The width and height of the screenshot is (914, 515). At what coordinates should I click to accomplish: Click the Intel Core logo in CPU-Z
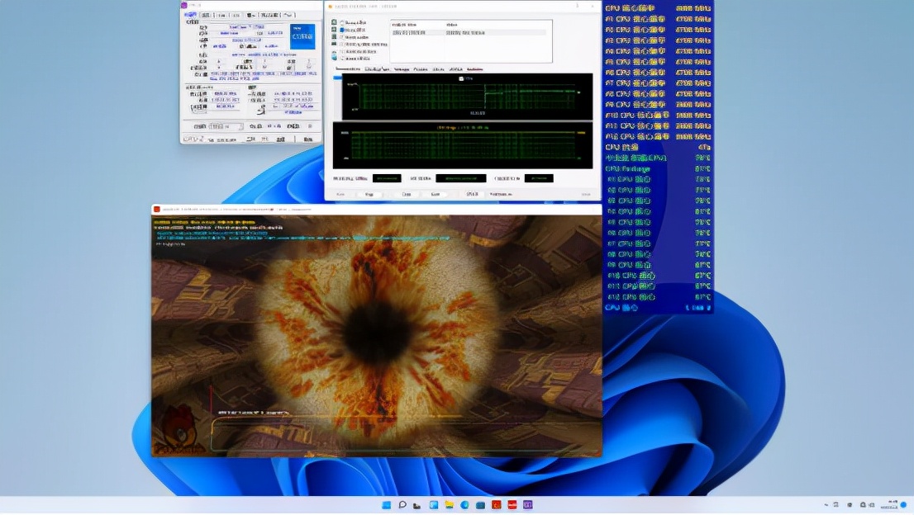click(x=302, y=36)
